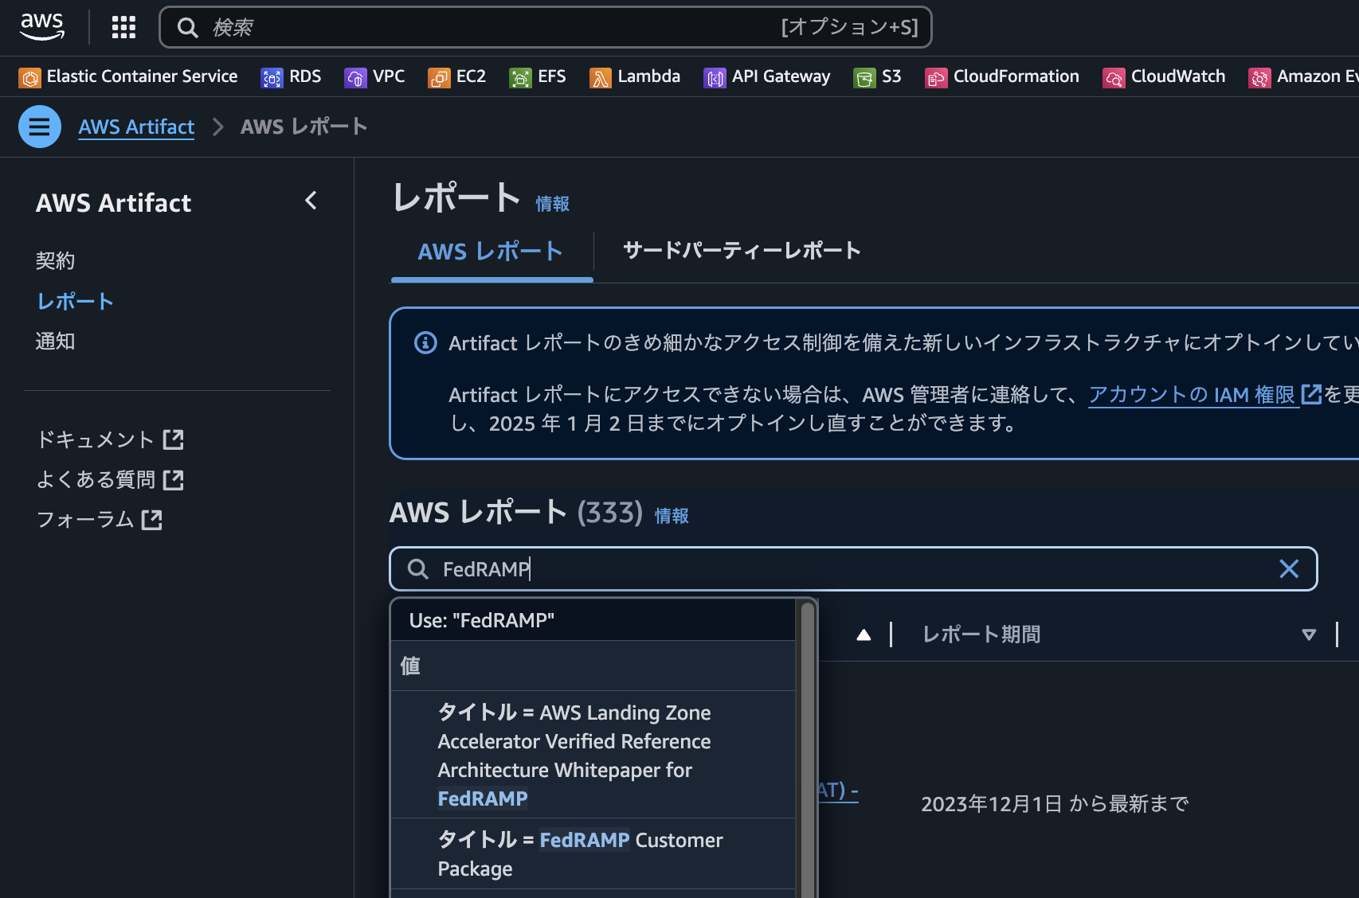The image size is (1359, 898).
Task: Follow the アカウントの IAM 権限 link
Action: (x=1193, y=394)
